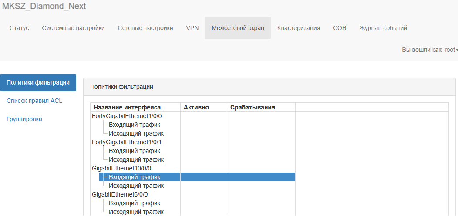Switch to Системные настройки tab
458x217 pixels.
(73, 28)
